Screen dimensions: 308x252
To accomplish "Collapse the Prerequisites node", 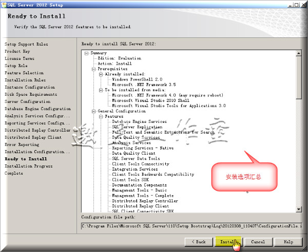I will [94, 69].
